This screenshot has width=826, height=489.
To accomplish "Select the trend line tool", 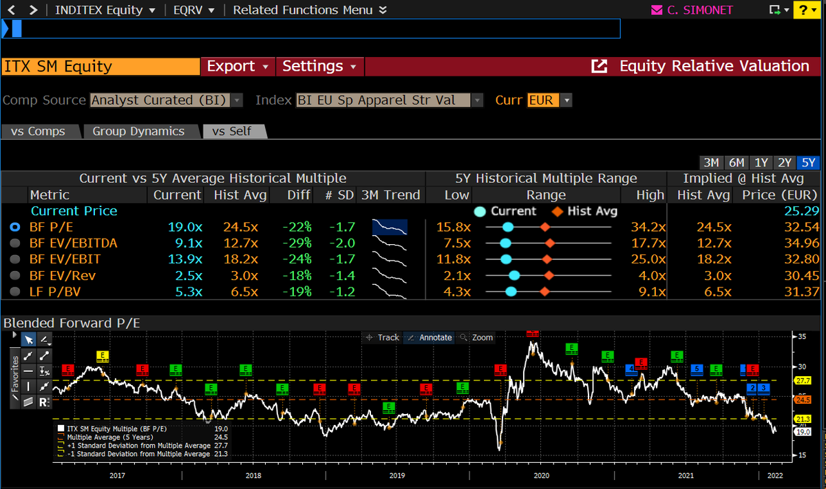I will click(x=29, y=356).
